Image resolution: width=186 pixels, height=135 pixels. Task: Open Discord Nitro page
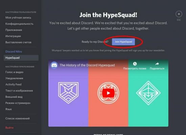pyautogui.click(x=14, y=52)
